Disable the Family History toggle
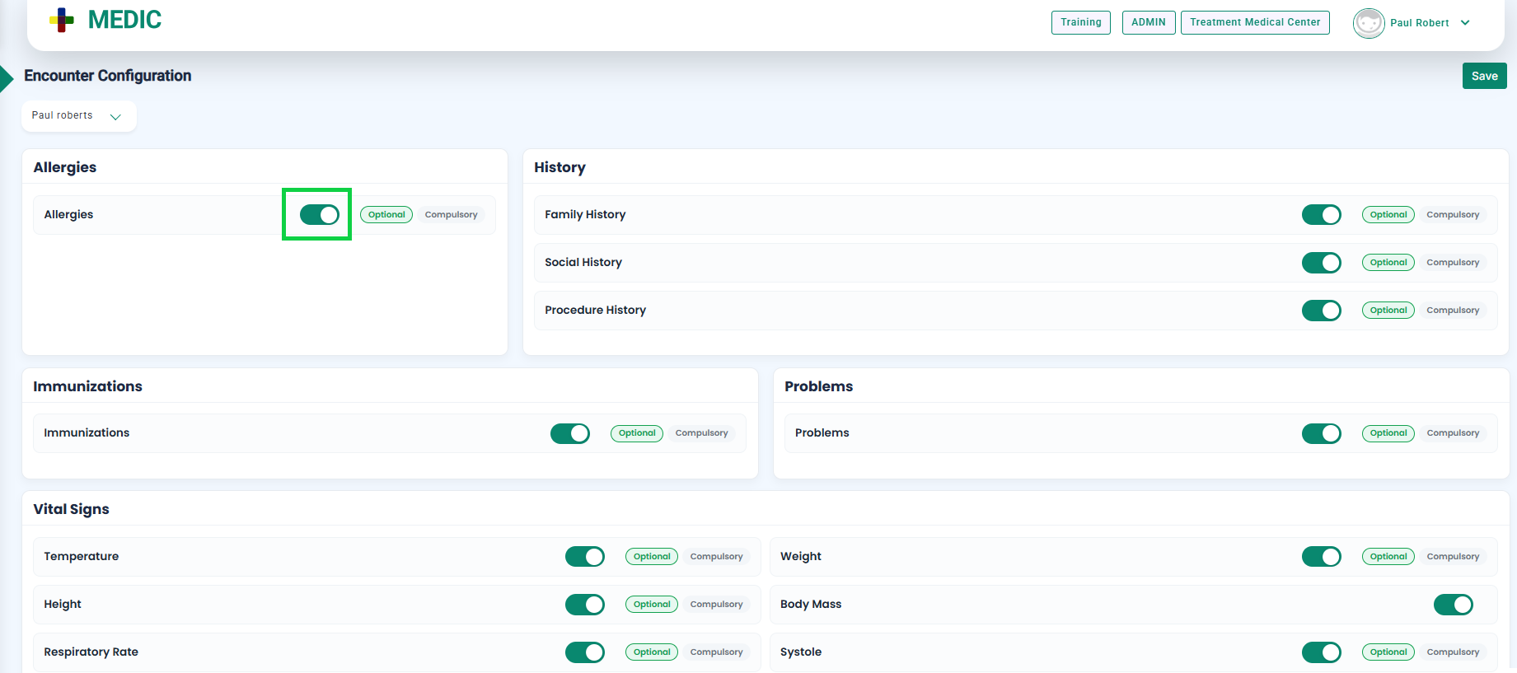Screen dimensions: 1517x673 tap(1321, 215)
